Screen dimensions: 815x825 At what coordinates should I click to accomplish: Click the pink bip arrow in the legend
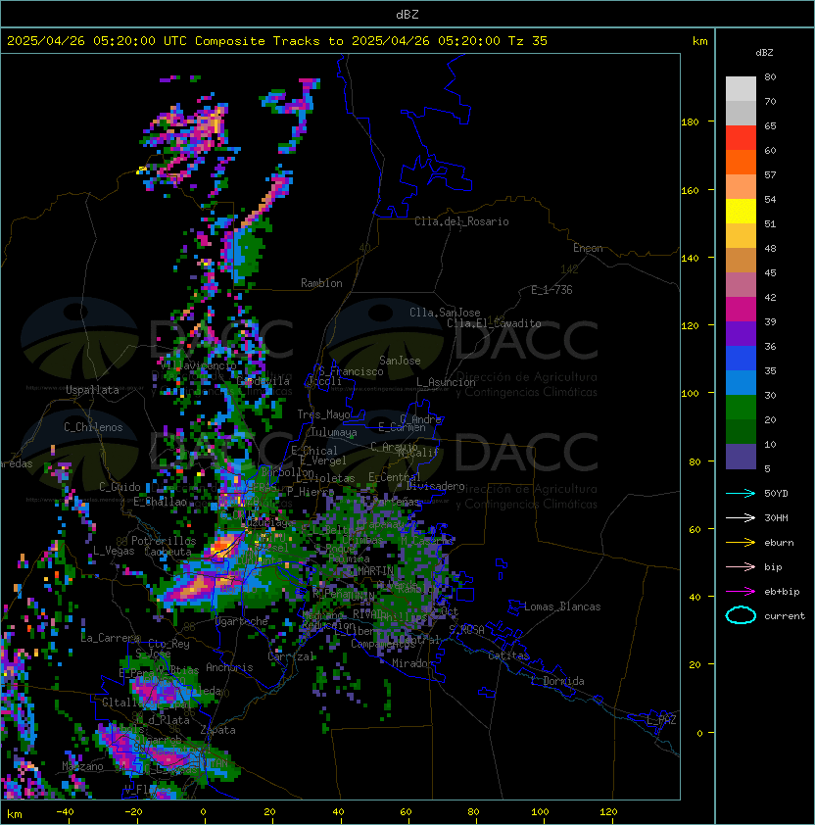(741, 566)
